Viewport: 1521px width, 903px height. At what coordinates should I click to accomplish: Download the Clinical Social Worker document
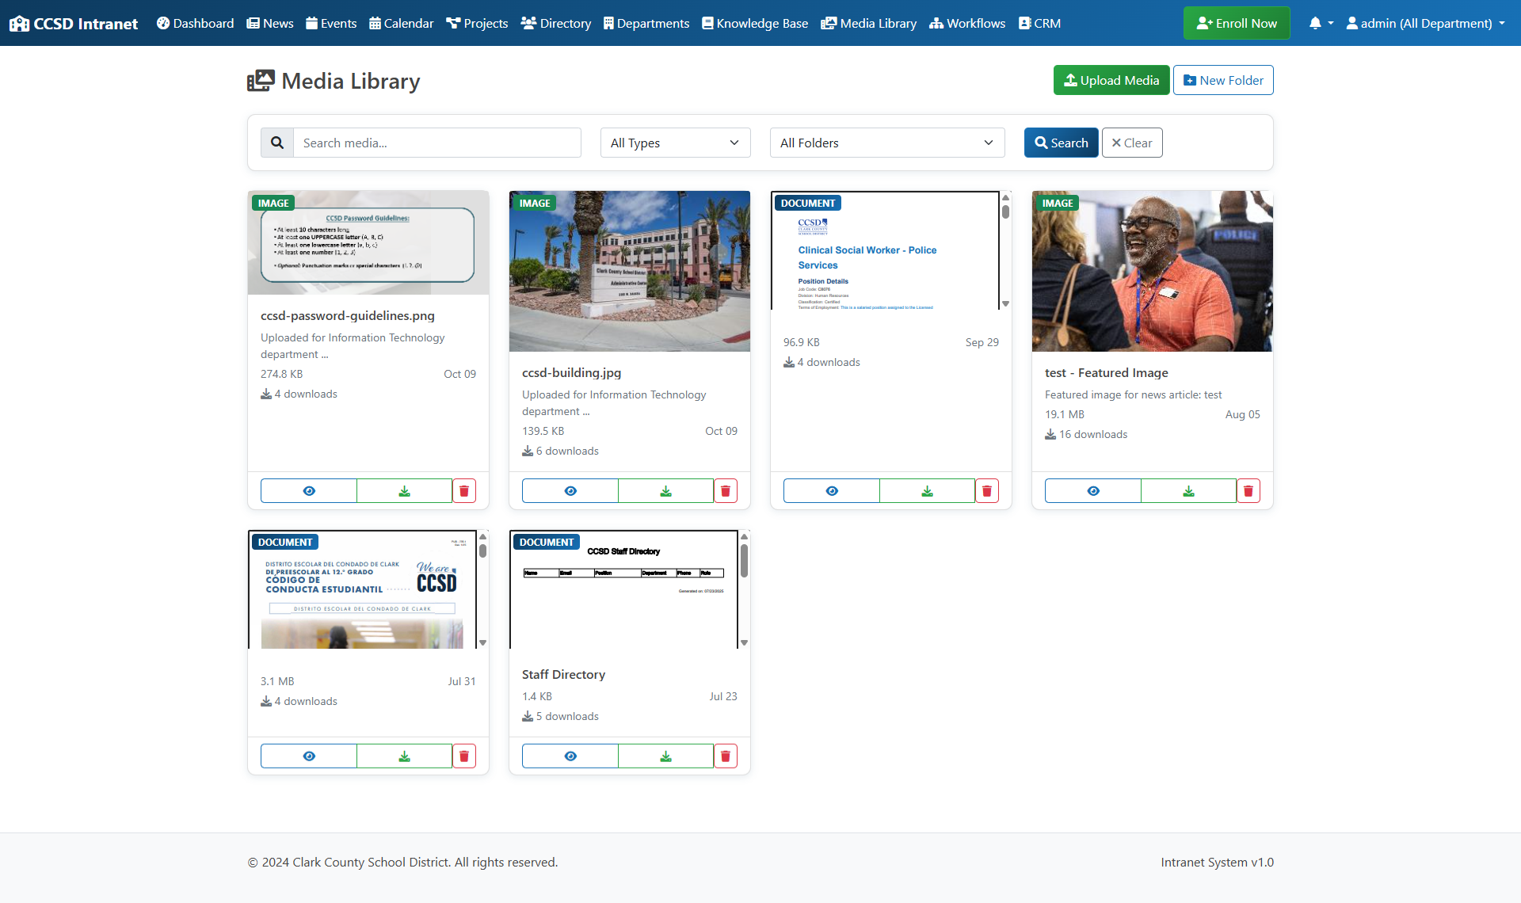click(x=927, y=491)
